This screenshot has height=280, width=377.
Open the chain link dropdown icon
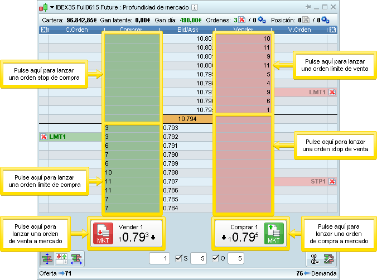tap(314, 259)
